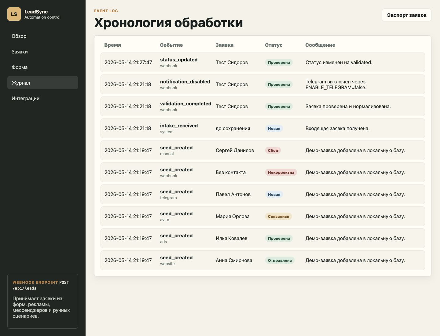Click the Новая badge for Павел Антонов
440x336 pixels.
point(274,194)
